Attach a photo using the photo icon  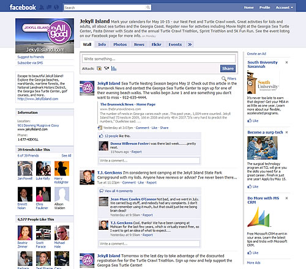click(x=99, y=68)
